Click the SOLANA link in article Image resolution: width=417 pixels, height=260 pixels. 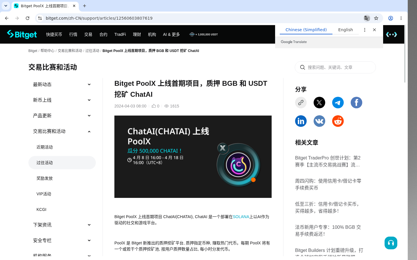(241, 217)
